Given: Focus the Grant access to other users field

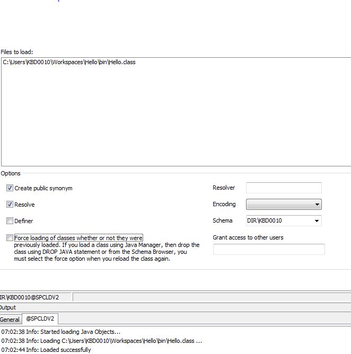Looking at the screenshot, I should click(x=269, y=249).
